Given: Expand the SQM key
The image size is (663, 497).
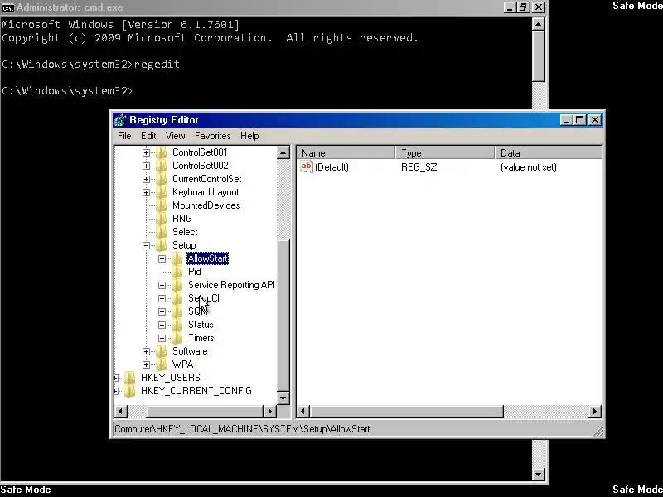Looking at the screenshot, I should tap(162, 312).
